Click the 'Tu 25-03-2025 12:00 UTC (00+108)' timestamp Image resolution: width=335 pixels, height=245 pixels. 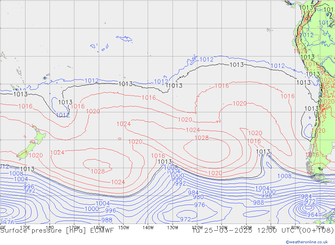click(263, 231)
